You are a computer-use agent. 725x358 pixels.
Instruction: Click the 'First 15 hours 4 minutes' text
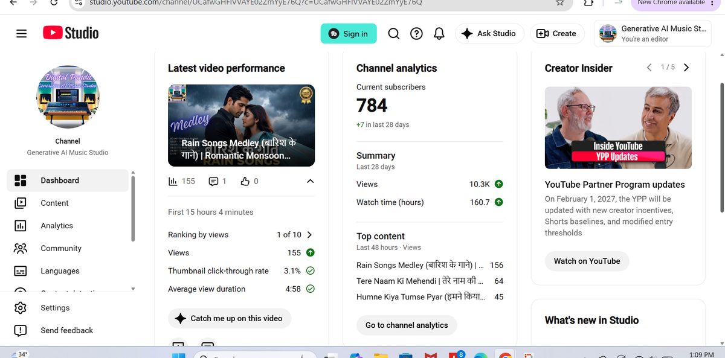[211, 212]
